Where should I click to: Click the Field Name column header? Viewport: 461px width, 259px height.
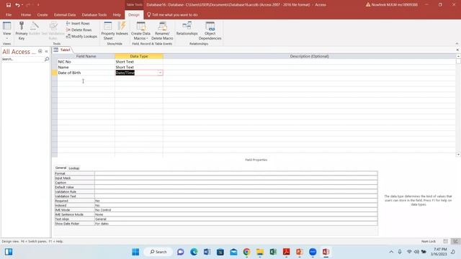(86, 56)
